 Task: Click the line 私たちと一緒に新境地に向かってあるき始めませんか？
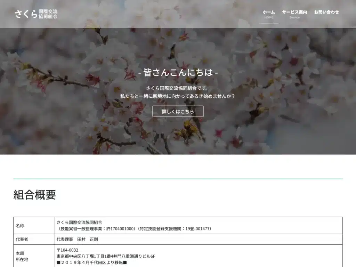click(x=178, y=96)
